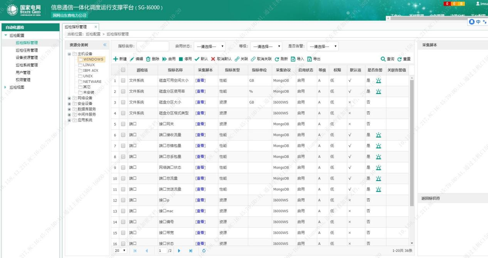Click 查看 link for 接口ip row

(200, 200)
